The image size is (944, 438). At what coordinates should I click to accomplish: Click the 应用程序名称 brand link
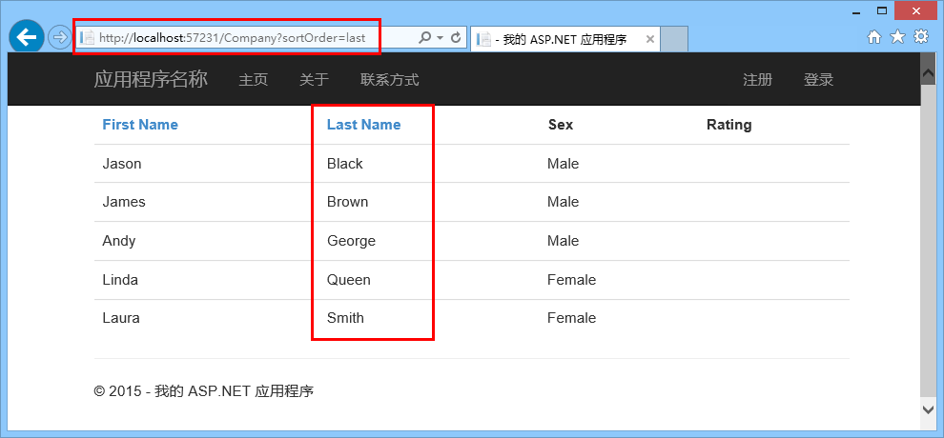(x=151, y=79)
